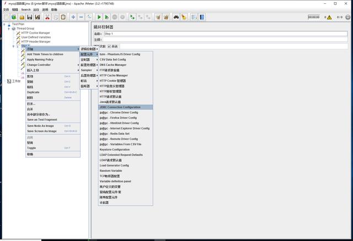Viewport: 353px width, 241px height.
Task: Click the Toggle context menu entry
Action: click(x=31, y=148)
